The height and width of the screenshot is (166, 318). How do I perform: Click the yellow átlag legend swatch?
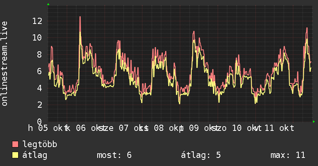pos(15,155)
